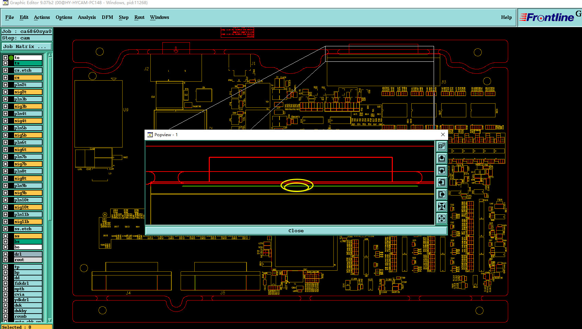Click the Frontline logo

point(547,17)
